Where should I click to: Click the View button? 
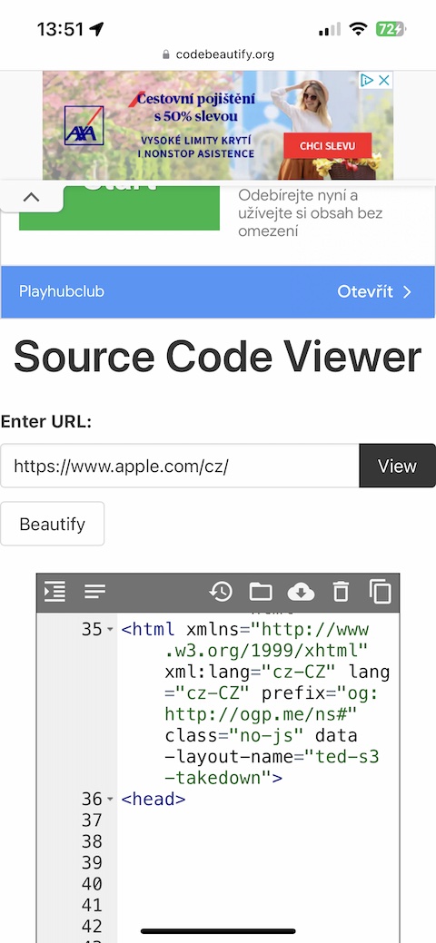pyautogui.click(x=398, y=466)
